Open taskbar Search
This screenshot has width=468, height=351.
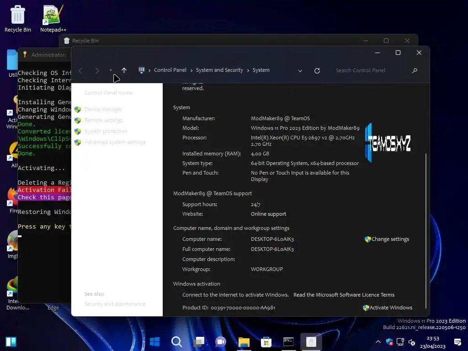point(177,342)
